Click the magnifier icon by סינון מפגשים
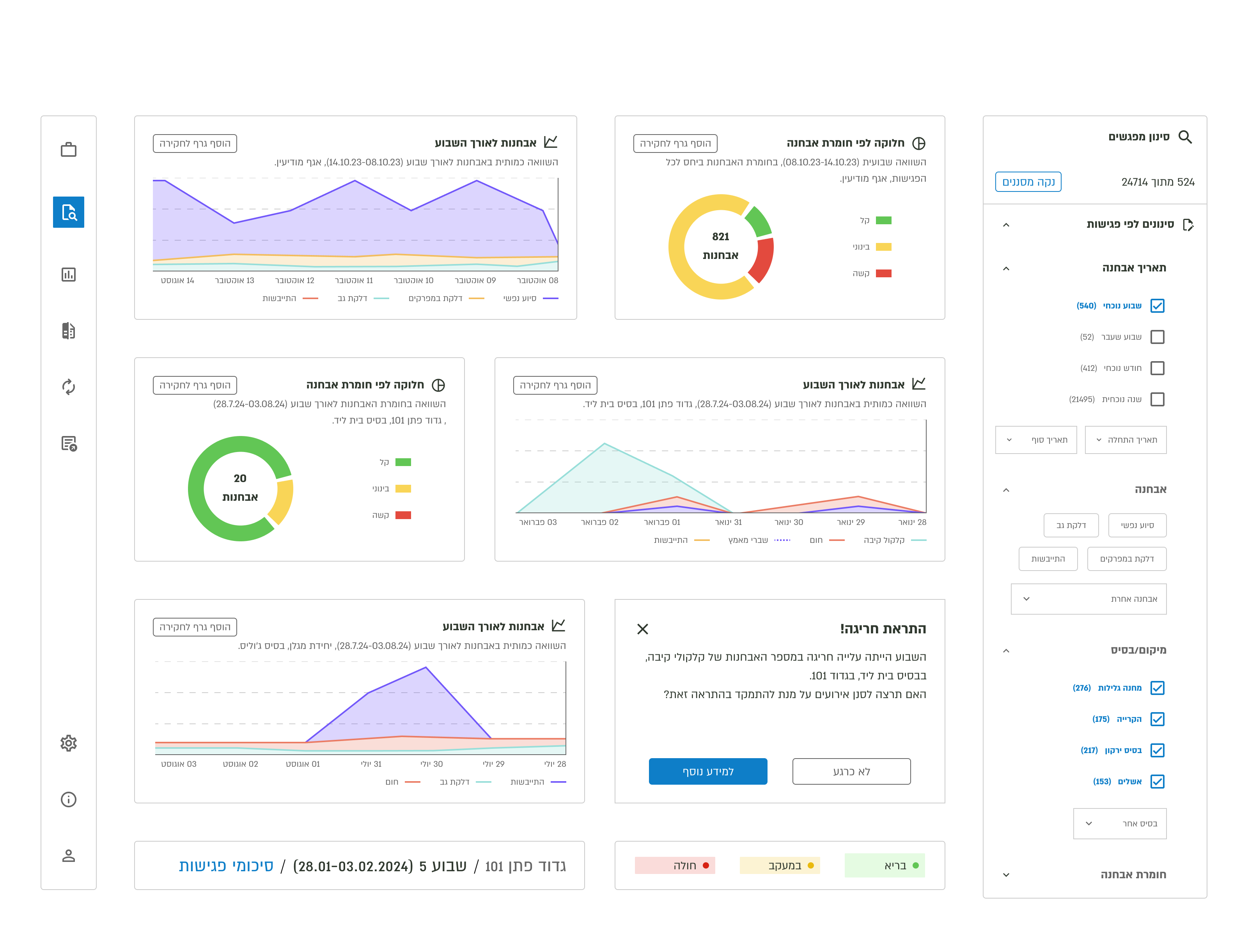1248x936 pixels. pos(1185,137)
